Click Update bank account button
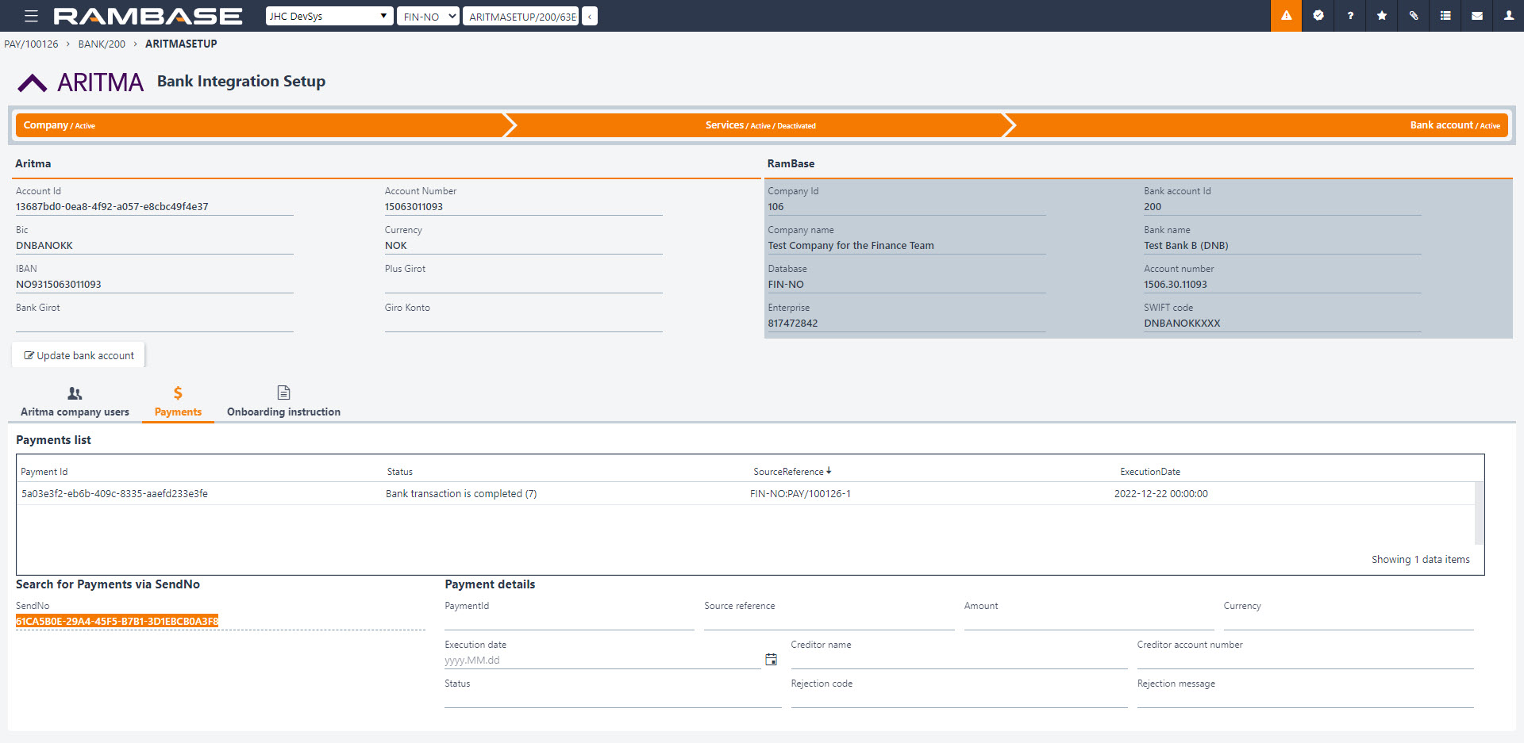Image resolution: width=1524 pixels, height=743 pixels. pos(79,355)
